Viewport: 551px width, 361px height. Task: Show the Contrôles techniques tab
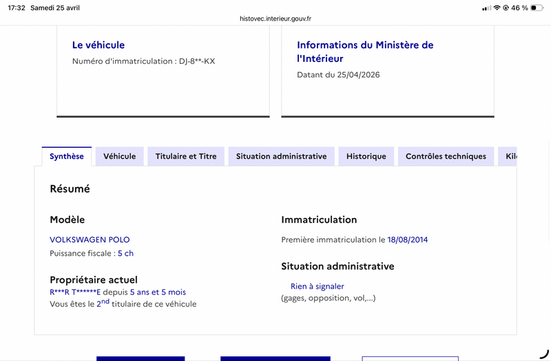tap(446, 156)
